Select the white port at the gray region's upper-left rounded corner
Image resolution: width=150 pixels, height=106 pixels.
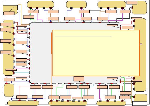(x=30, y=24)
